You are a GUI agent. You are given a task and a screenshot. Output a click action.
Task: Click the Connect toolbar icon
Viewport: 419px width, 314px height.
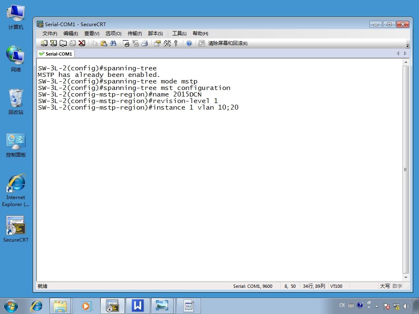tap(44, 43)
